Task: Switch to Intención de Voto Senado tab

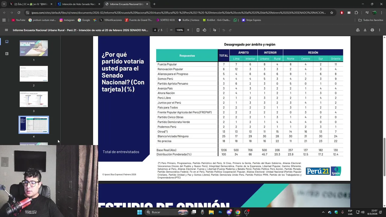Action: click(79, 4)
